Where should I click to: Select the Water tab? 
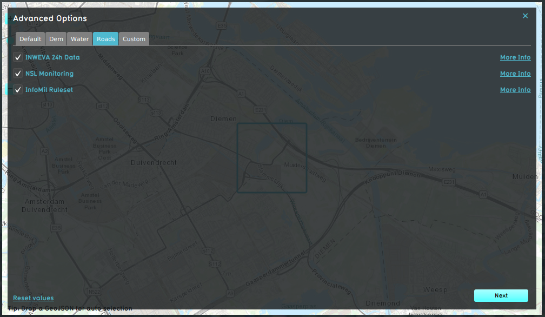[x=80, y=39]
